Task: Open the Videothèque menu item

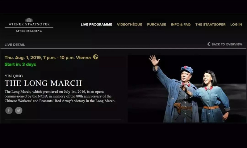Action: (129, 25)
